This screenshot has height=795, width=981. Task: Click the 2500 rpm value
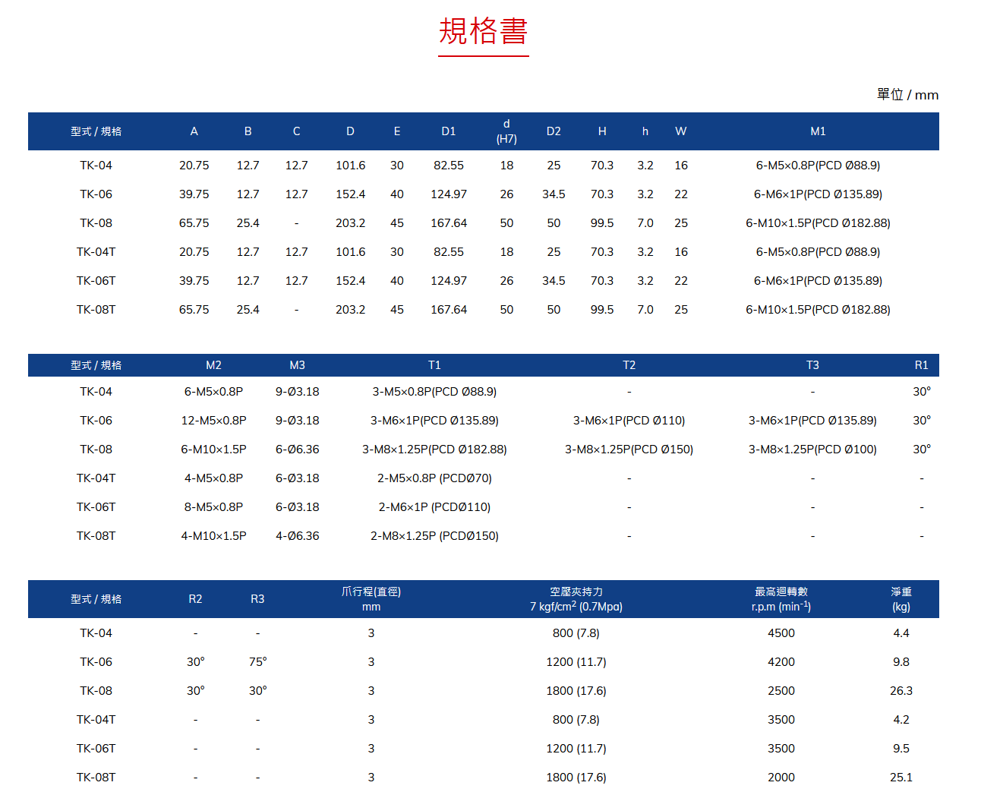(x=781, y=691)
